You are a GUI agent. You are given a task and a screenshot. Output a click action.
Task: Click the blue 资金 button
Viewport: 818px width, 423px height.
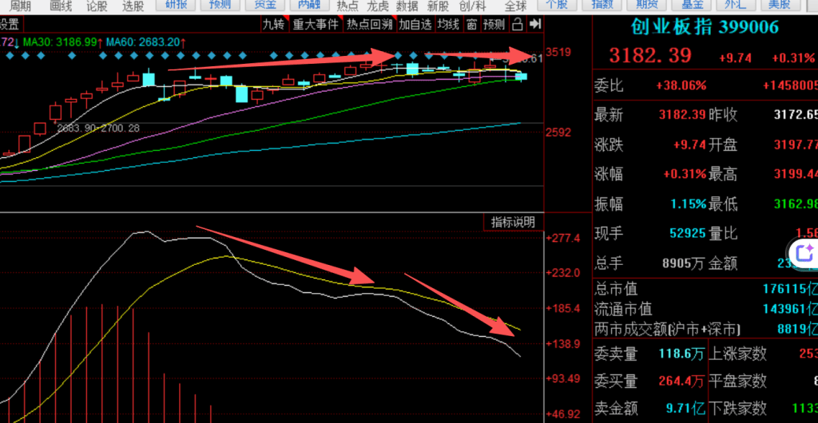click(265, 5)
